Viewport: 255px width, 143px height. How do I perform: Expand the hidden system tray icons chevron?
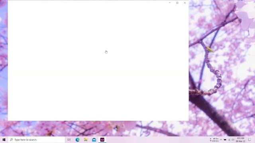(221, 139)
